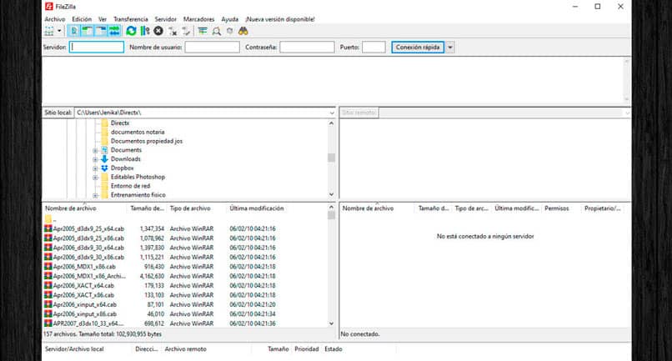This screenshot has width=672, height=361.
Task: Expand the Downloads tree node
Action: (x=95, y=159)
